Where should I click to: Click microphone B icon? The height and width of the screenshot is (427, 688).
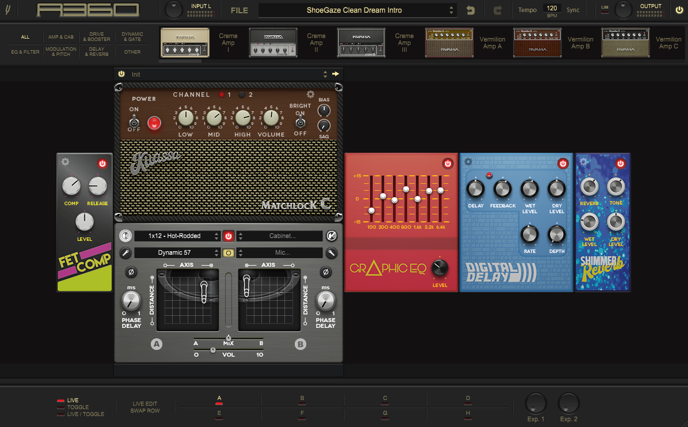click(331, 252)
